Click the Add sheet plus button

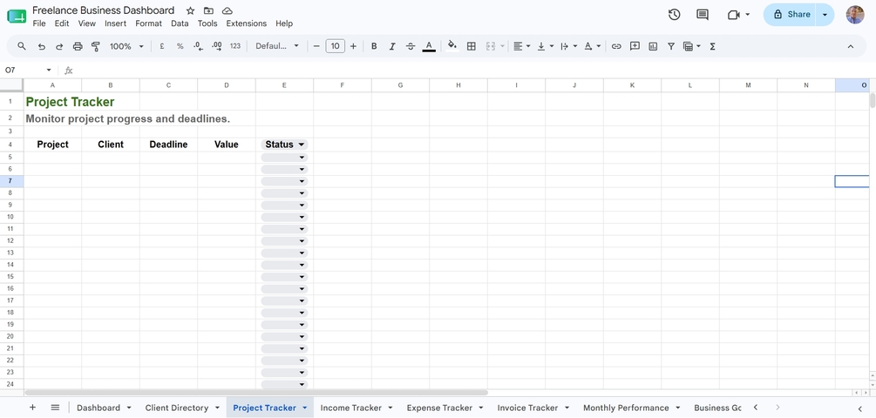pos(32,408)
